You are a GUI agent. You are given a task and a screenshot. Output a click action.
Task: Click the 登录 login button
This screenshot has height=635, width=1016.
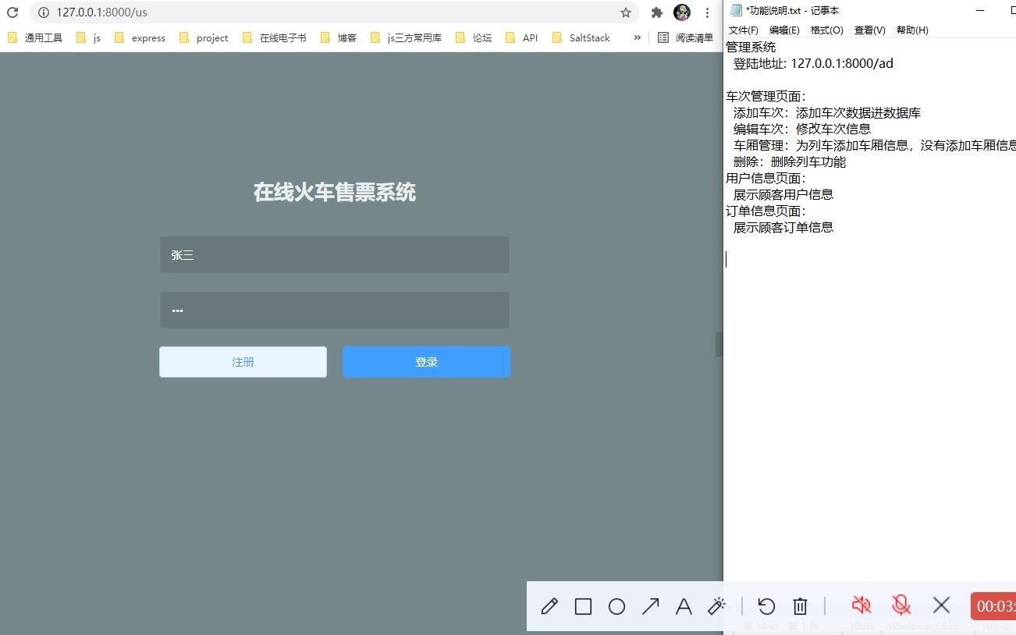pyautogui.click(x=426, y=362)
